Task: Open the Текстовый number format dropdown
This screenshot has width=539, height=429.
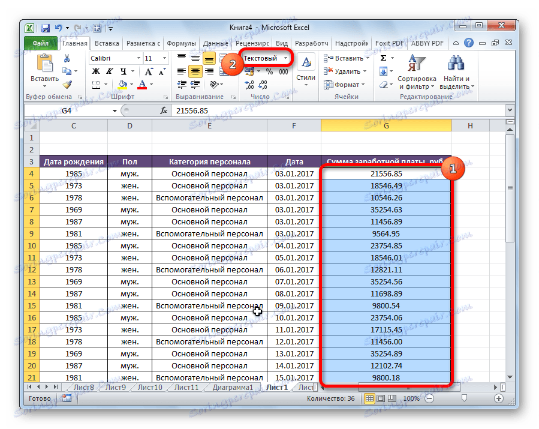Action: pos(286,58)
